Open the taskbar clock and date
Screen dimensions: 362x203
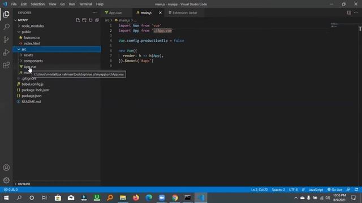pyautogui.click(x=339, y=198)
